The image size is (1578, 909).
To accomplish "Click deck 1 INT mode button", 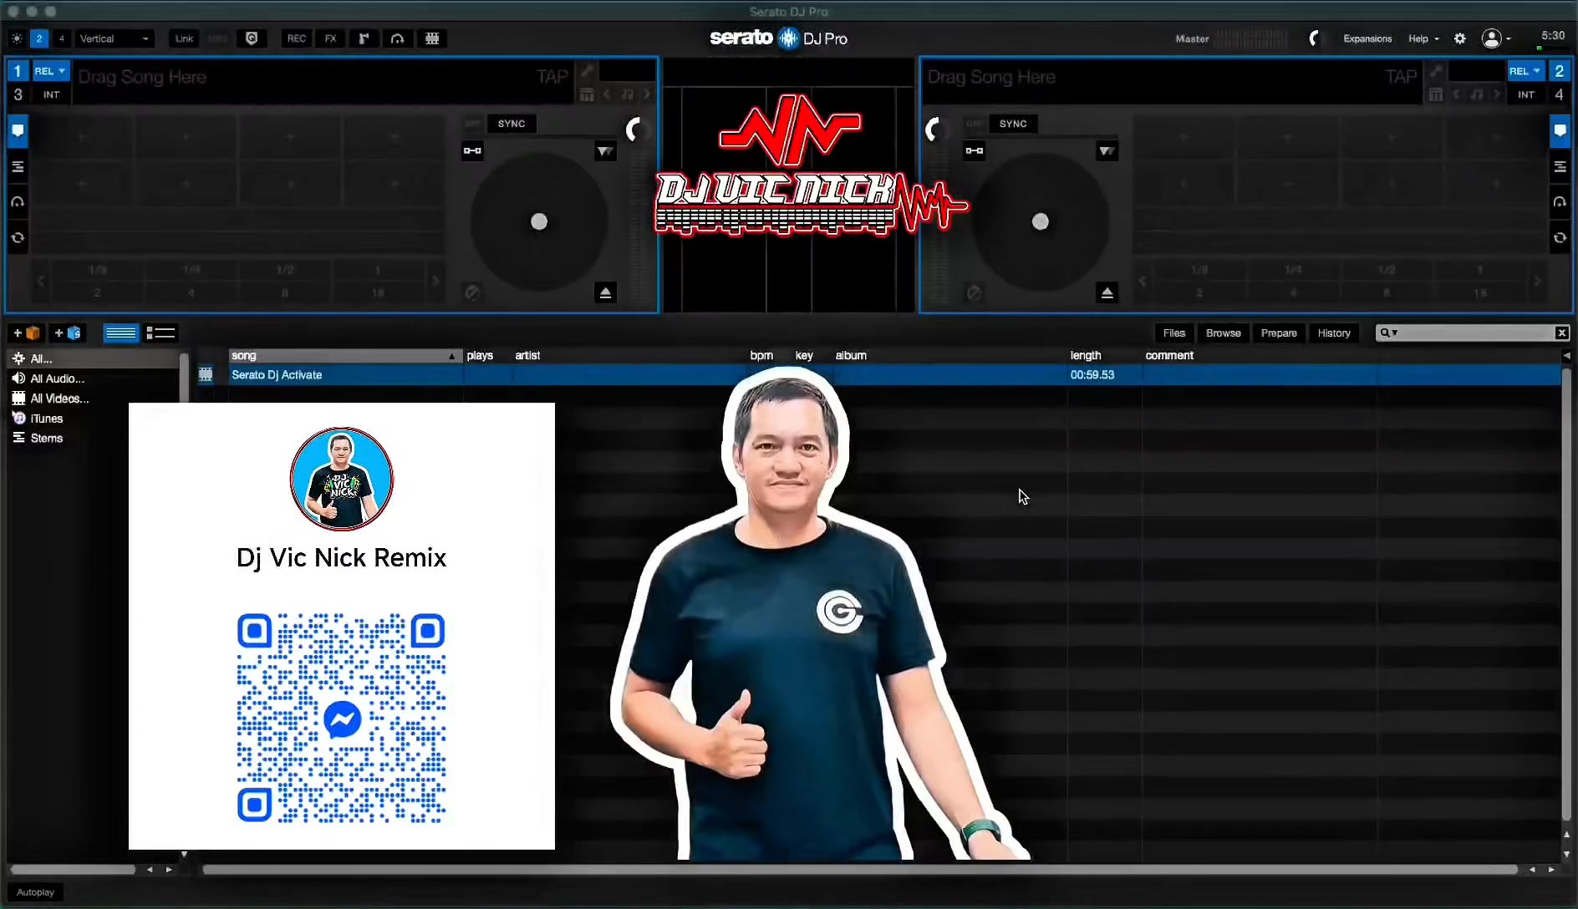I will [x=51, y=94].
